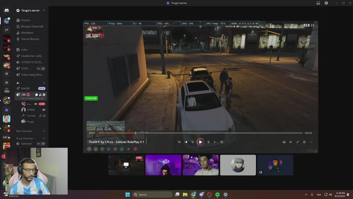
Task: Seek using the video progress slider
Action: [200, 133]
